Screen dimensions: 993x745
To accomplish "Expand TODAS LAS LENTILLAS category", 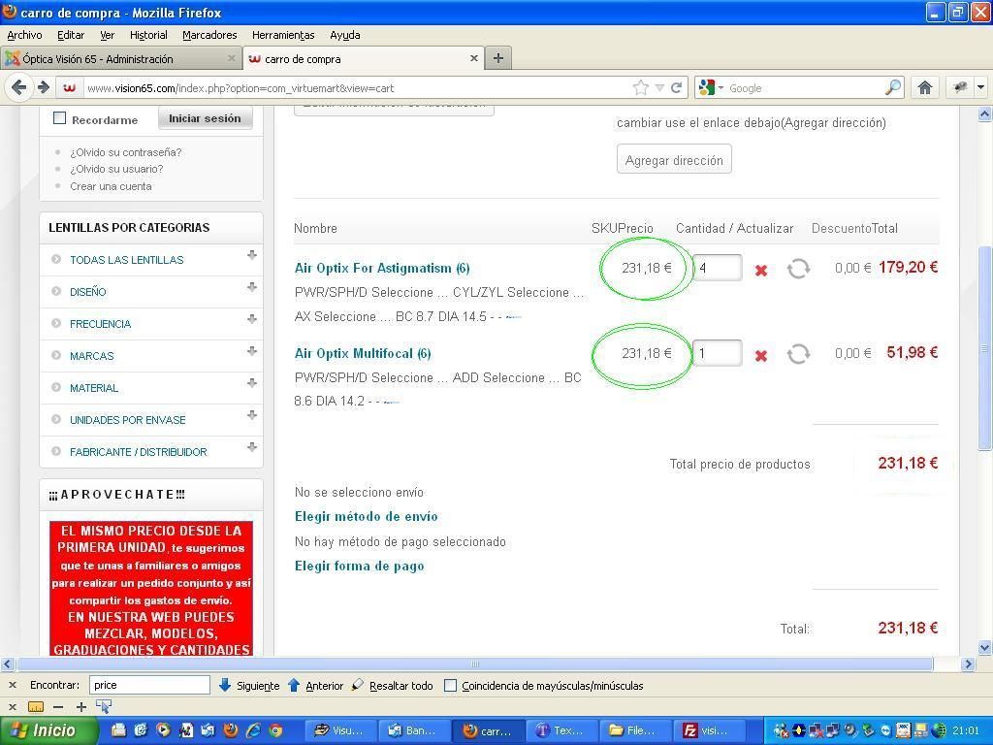I will [x=252, y=255].
